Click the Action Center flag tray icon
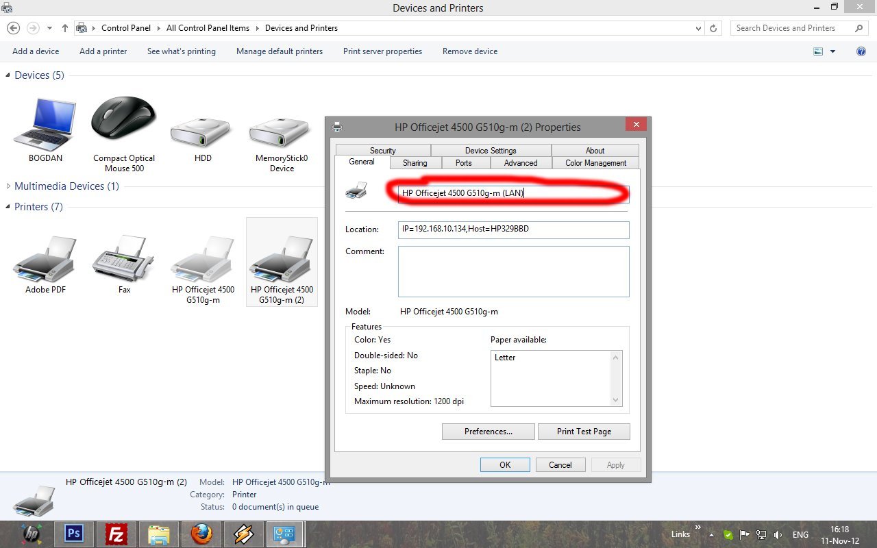 [x=745, y=535]
